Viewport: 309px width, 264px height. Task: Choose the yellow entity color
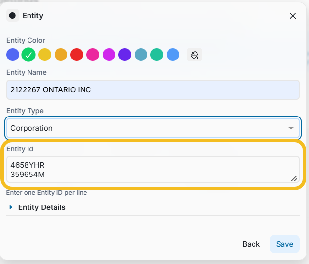click(x=45, y=55)
